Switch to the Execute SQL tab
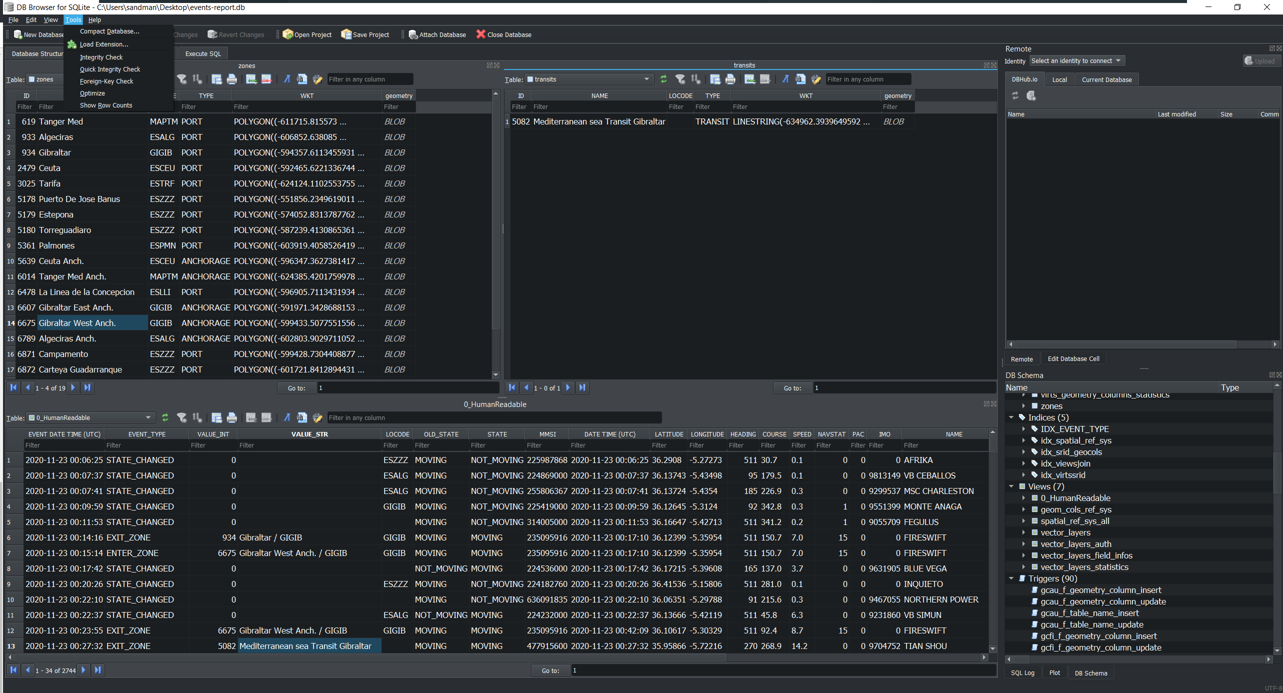The image size is (1283, 693). click(x=202, y=53)
